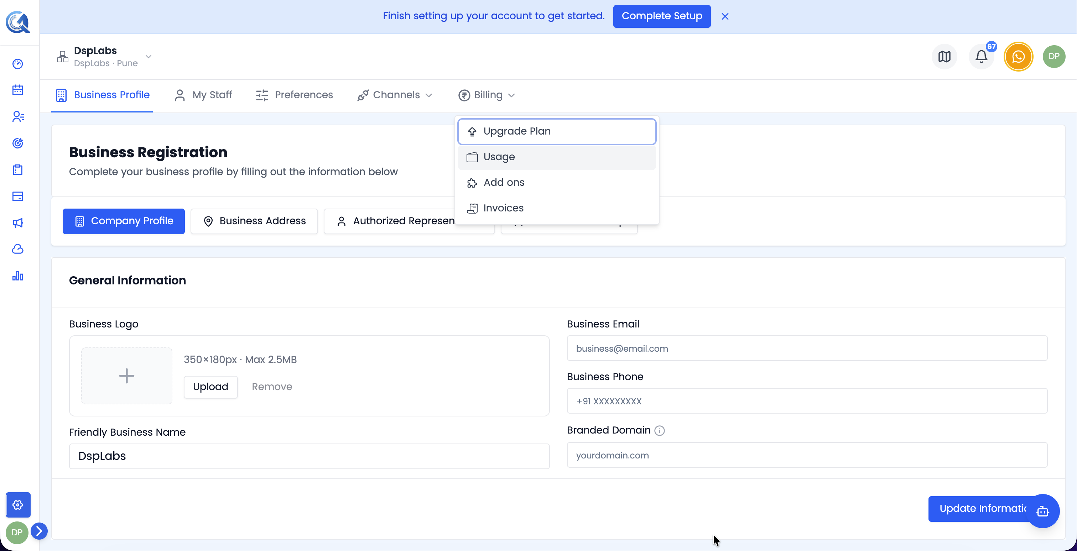The height and width of the screenshot is (551, 1077).
Task: Switch to the Business Profile tab
Action: [x=103, y=95]
